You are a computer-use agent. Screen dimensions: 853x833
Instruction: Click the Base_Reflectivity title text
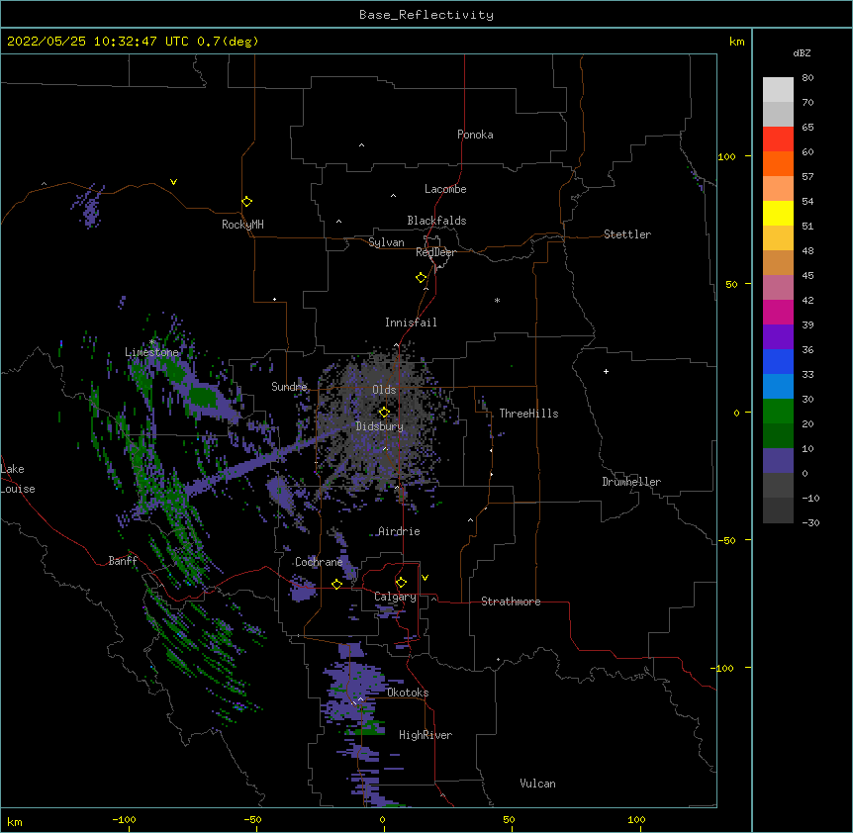click(x=426, y=15)
